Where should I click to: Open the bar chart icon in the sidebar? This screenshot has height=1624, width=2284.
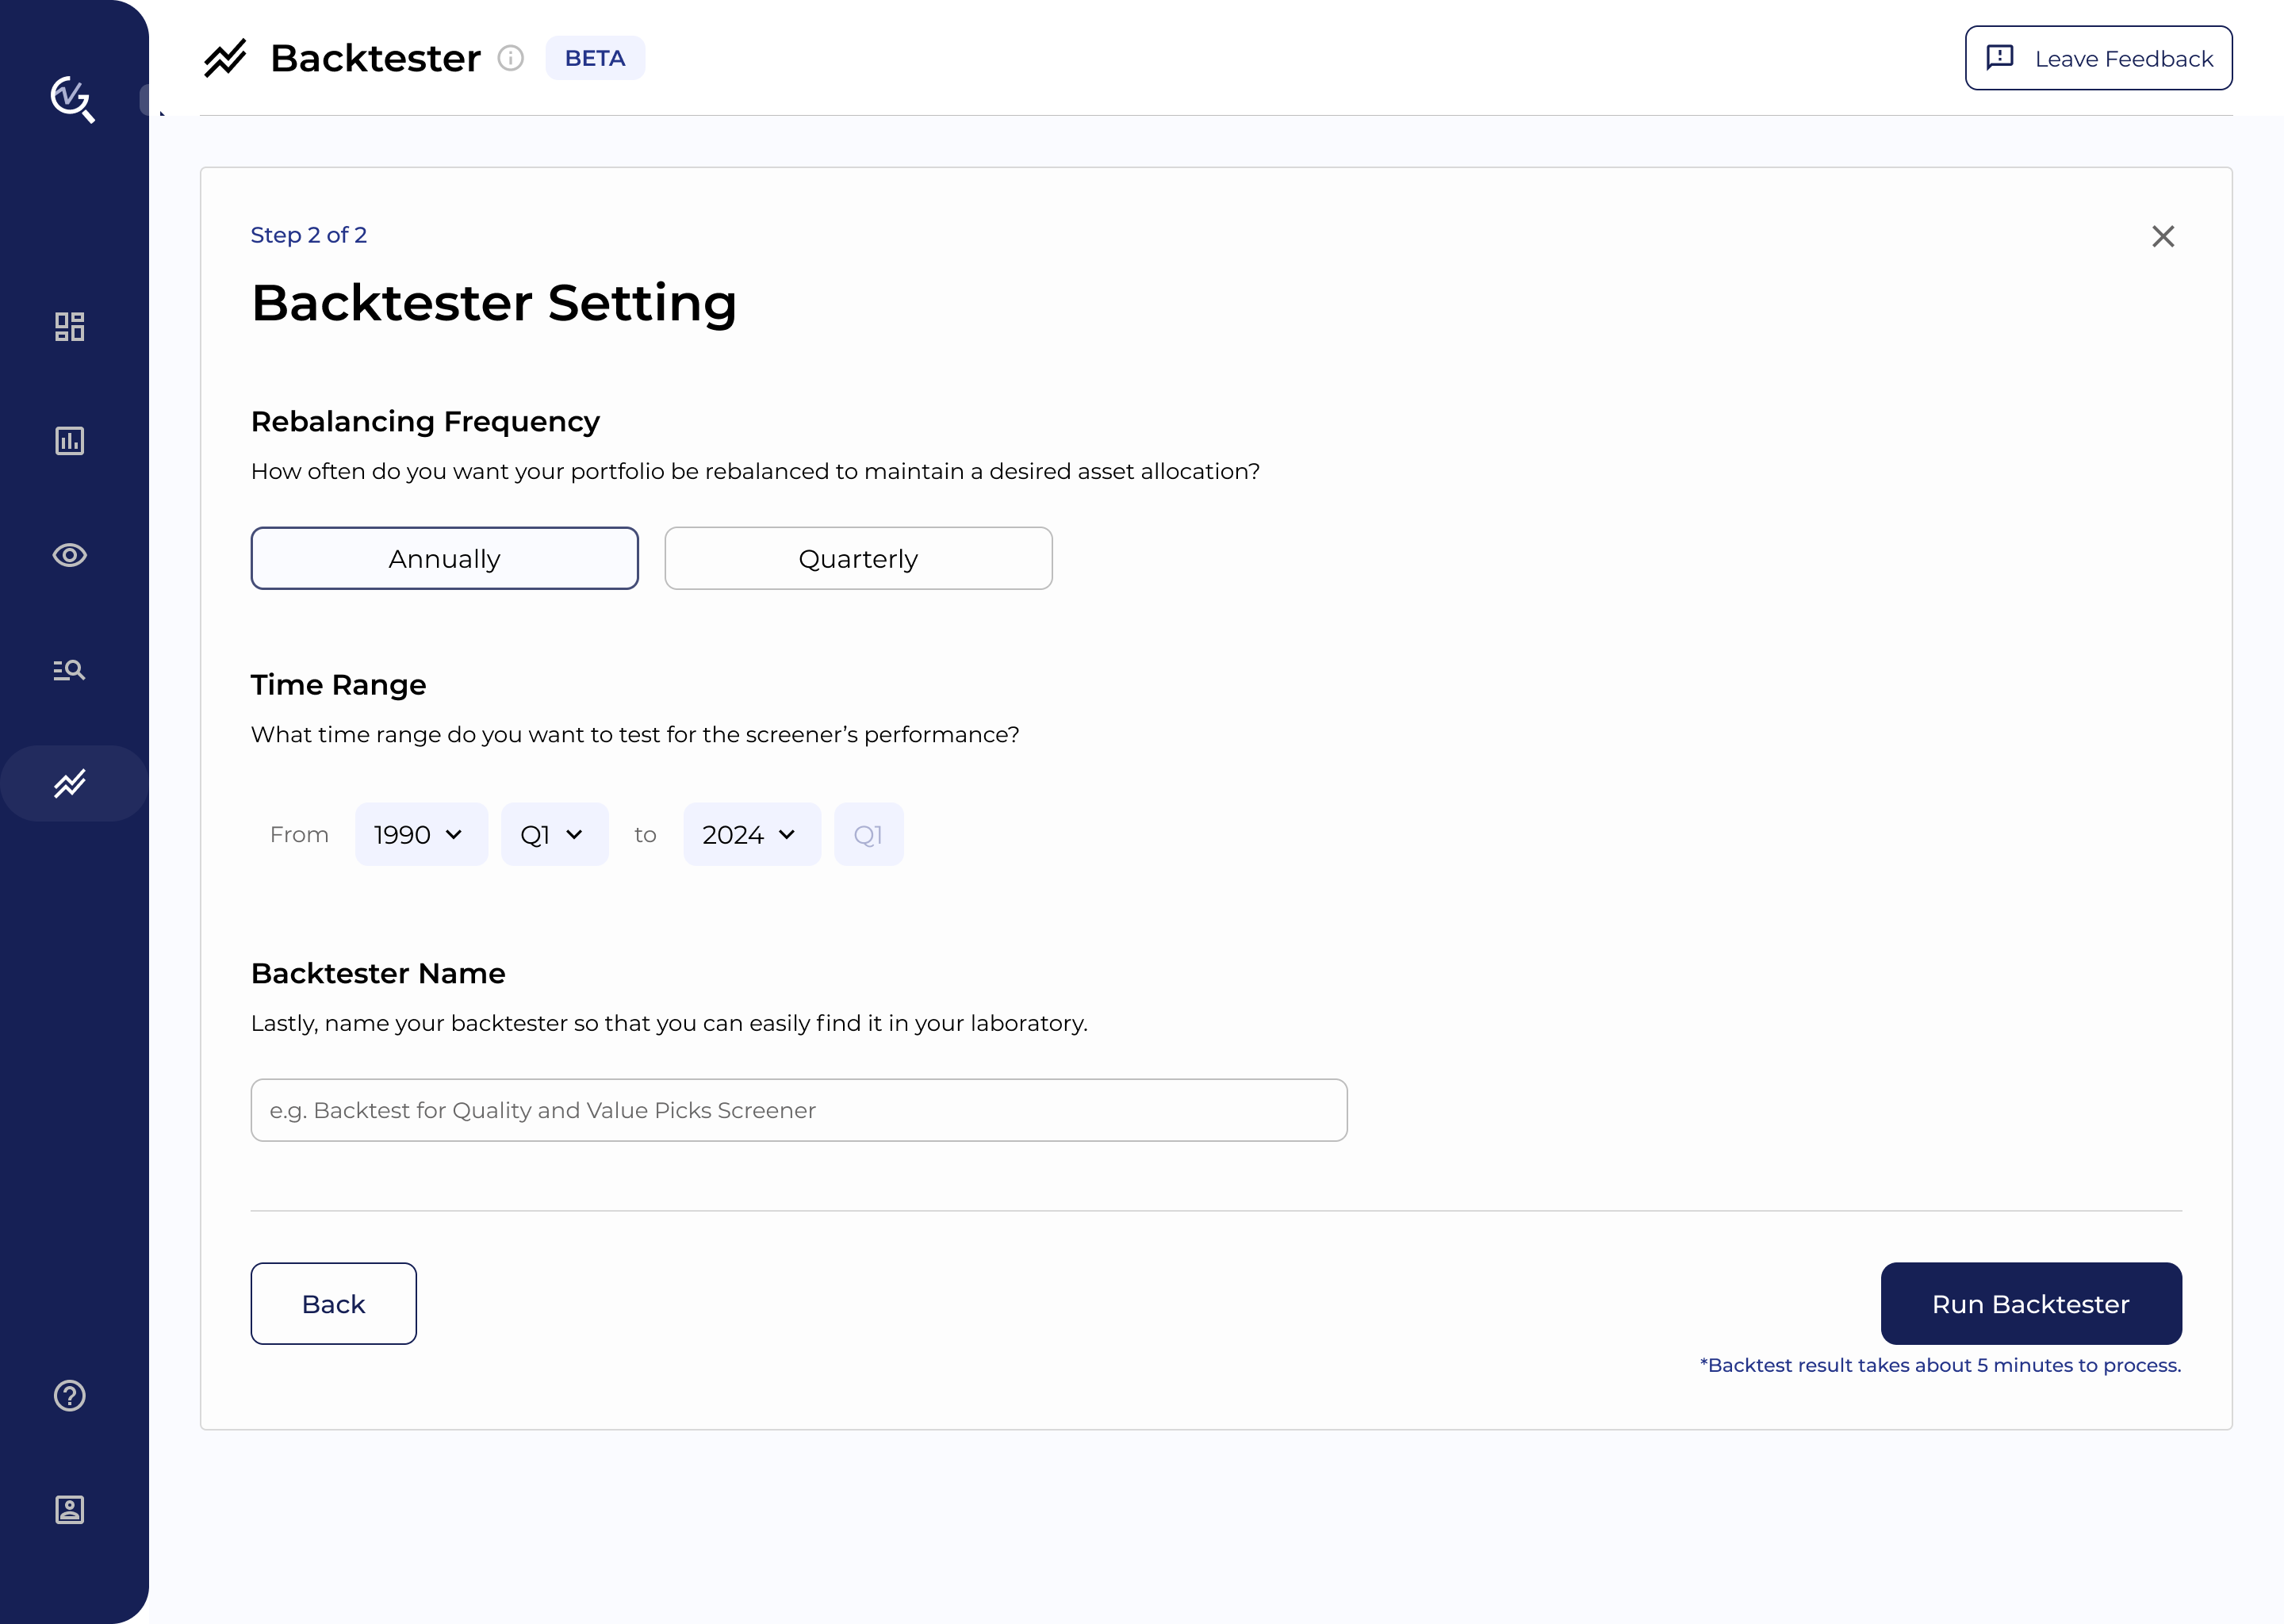[x=69, y=441]
